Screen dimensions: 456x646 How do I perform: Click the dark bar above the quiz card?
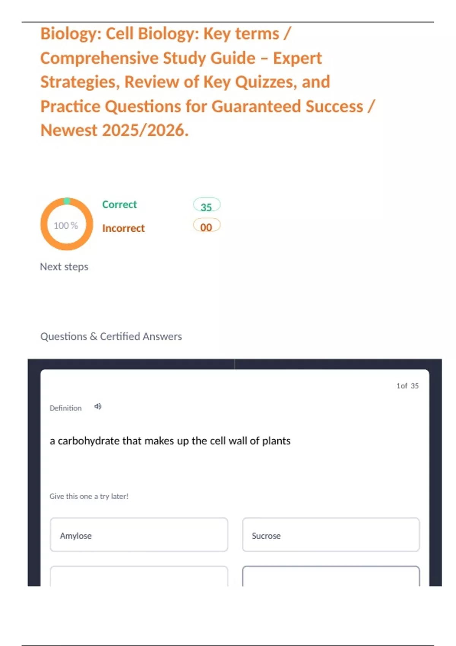[234, 364]
